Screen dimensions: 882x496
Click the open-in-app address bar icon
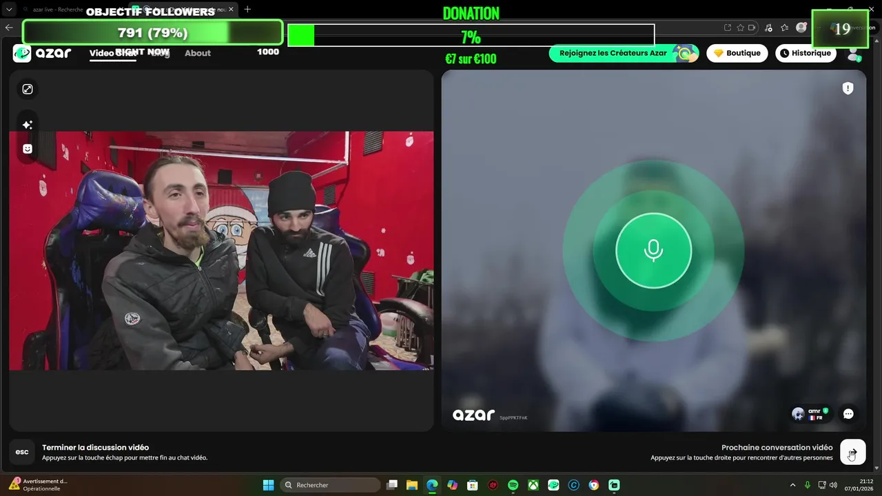point(728,28)
